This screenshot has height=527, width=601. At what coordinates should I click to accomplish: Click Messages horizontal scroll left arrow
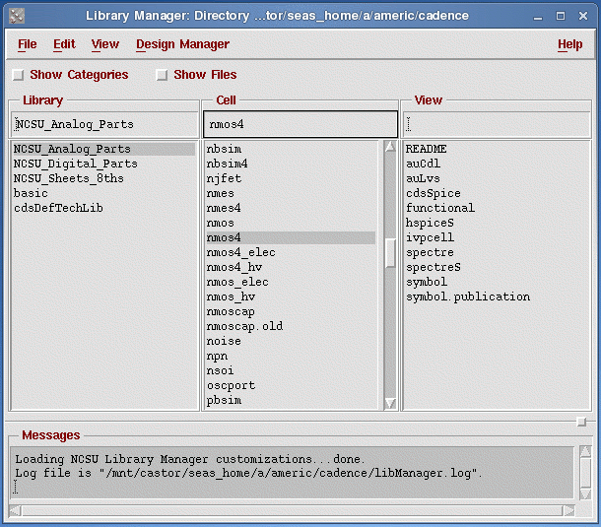[16, 510]
